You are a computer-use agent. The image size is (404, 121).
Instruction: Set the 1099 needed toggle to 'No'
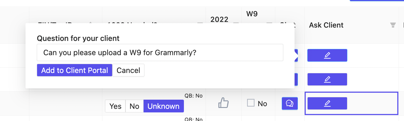[x=134, y=106]
